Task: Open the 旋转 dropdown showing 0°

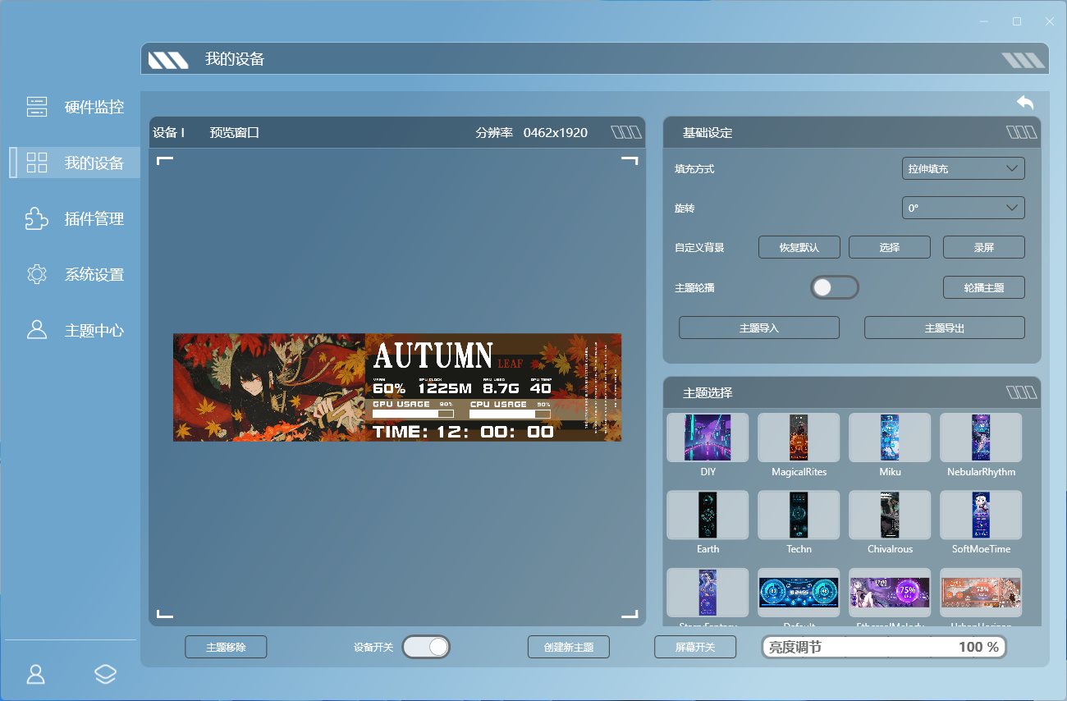Action: click(963, 208)
